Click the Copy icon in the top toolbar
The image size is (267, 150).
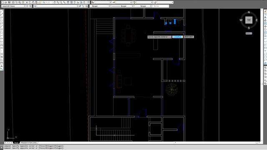(x=30, y=2)
